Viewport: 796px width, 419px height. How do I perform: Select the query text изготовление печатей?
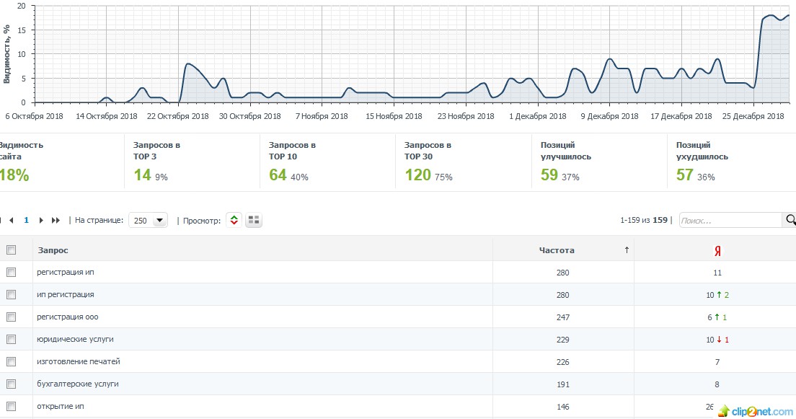click(x=79, y=361)
